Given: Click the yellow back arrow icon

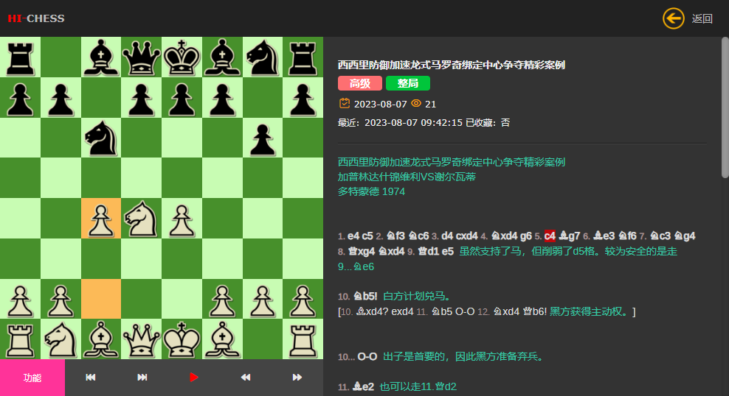Looking at the screenshot, I should coord(673,18).
